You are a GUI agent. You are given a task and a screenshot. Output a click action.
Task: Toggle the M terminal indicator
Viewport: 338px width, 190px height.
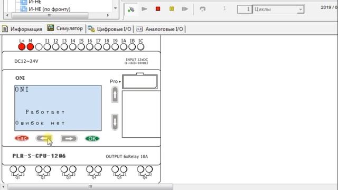point(30,47)
